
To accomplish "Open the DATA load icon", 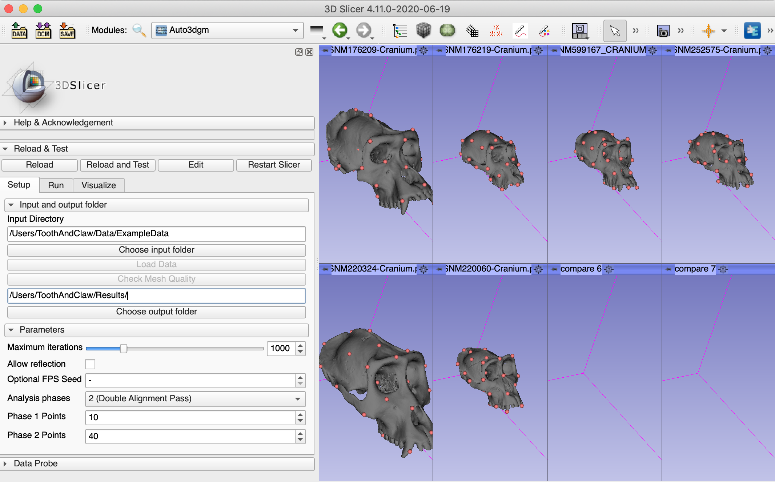I will tap(19, 31).
